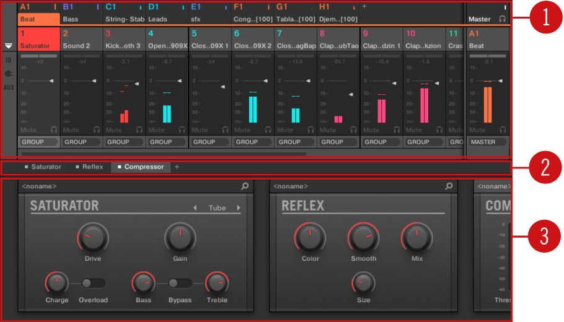
Task: Switch to the Reflex plug-in tab
Action: point(89,167)
